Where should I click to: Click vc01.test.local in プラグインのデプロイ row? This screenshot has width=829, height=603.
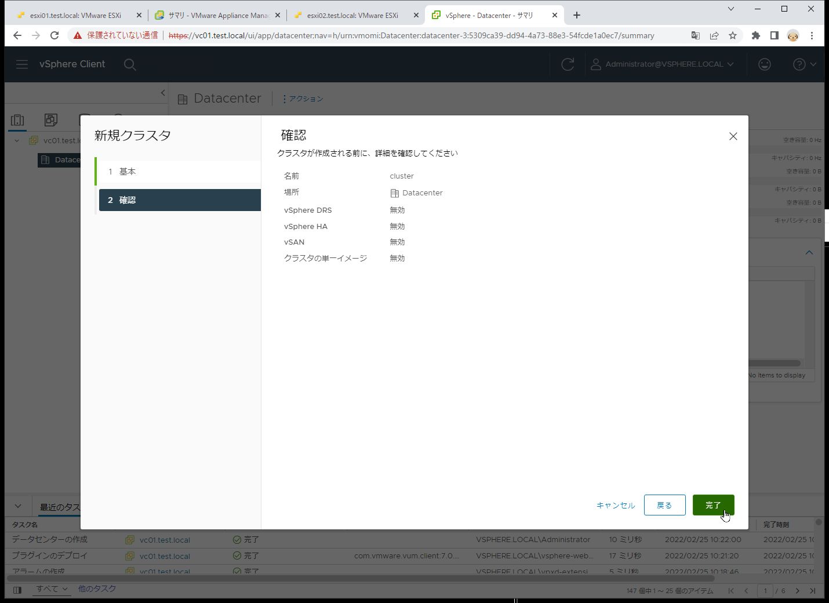click(165, 556)
